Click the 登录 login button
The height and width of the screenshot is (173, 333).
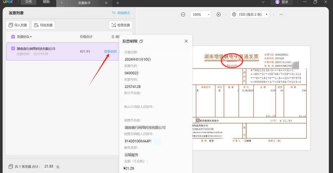pyautogui.click(x=282, y=2)
